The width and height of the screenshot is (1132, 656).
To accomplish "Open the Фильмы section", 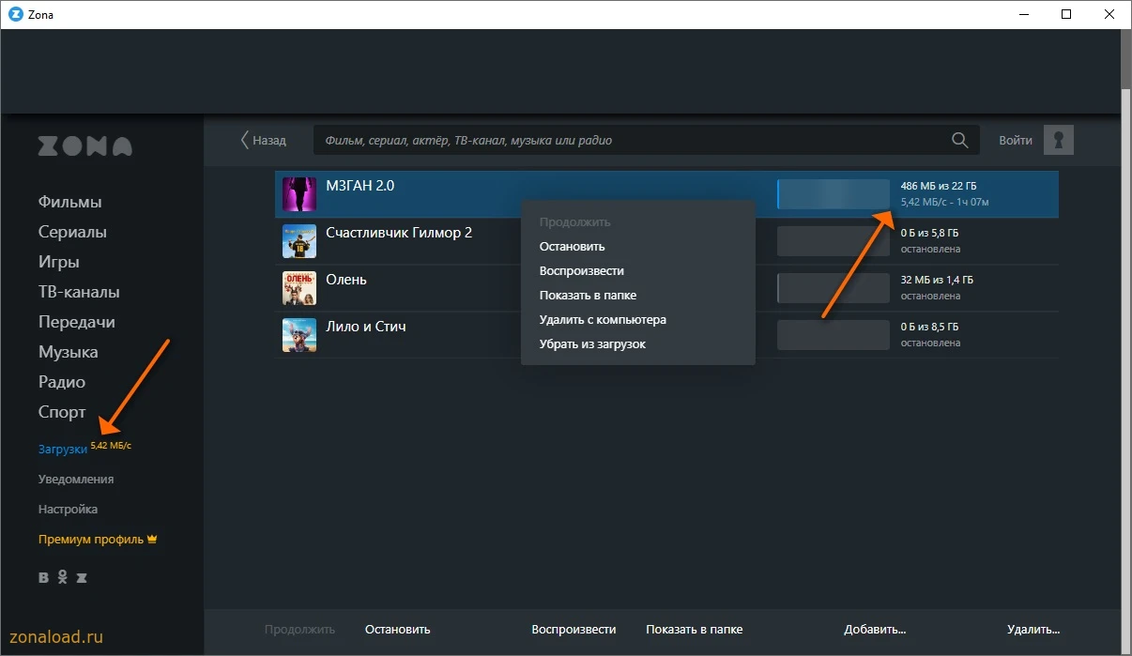I will [x=69, y=202].
